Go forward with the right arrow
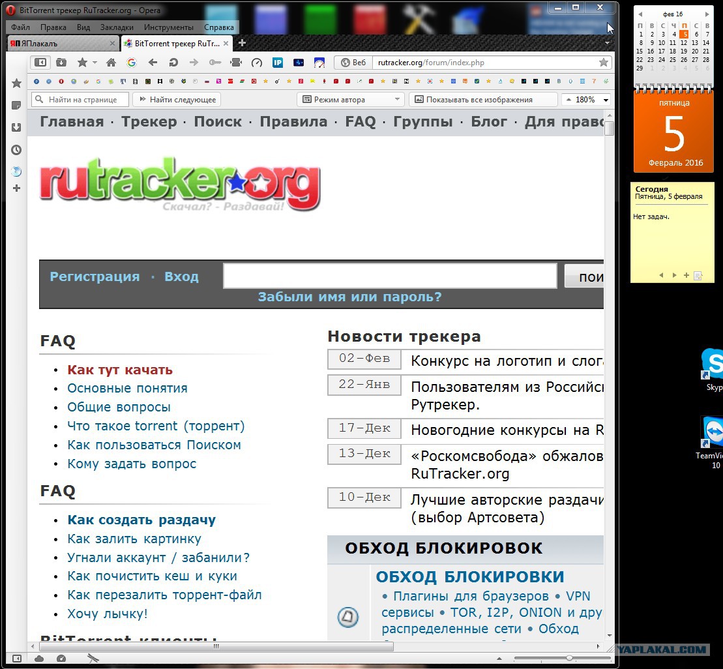This screenshot has width=723, height=669. [x=194, y=62]
